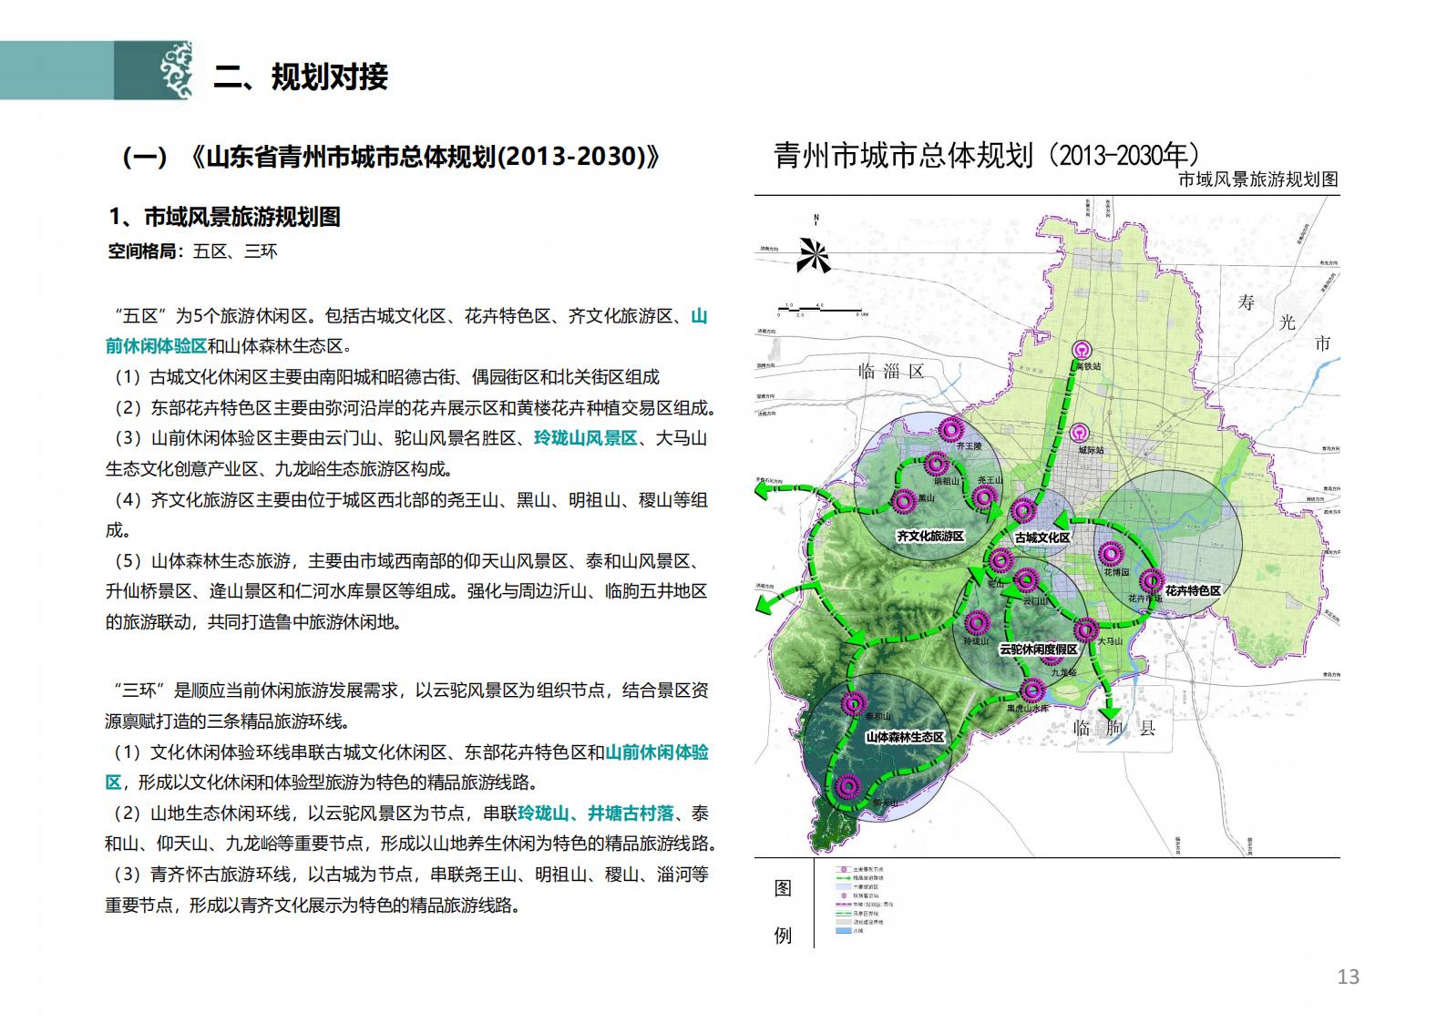The height and width of the screenshot is (1023, 1447).
Task: Select the 尧王山 node marker on map
Action: pos(984,496)
